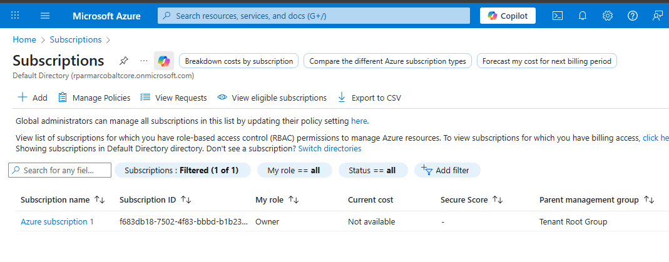
Task: Open the My role filter pill
Action: [294, 170]
